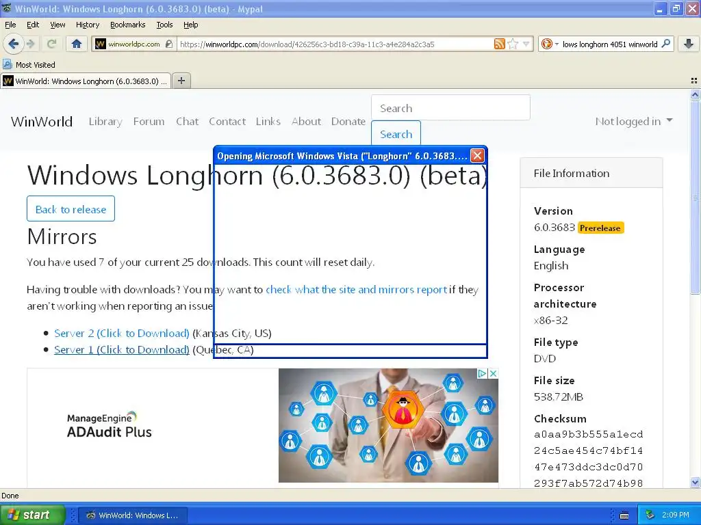
Task: Download from Server 1 Quebec link
Action: click(x=122, y=349)
